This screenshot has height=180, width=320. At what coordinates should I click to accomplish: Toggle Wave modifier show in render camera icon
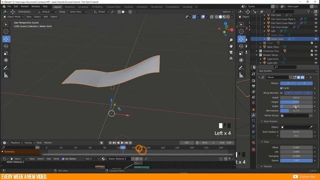pyautogui.click(x=302, y=77)
